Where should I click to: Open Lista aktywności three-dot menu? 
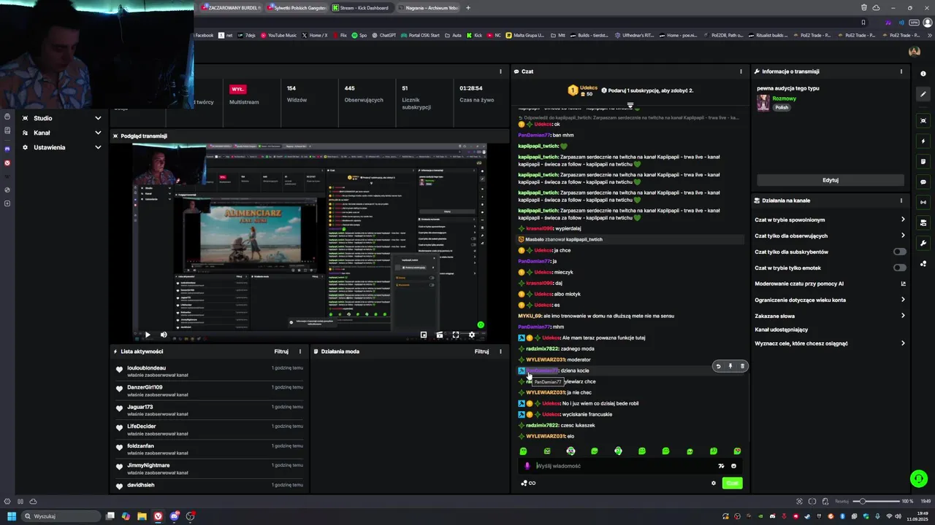click(299, 351)
